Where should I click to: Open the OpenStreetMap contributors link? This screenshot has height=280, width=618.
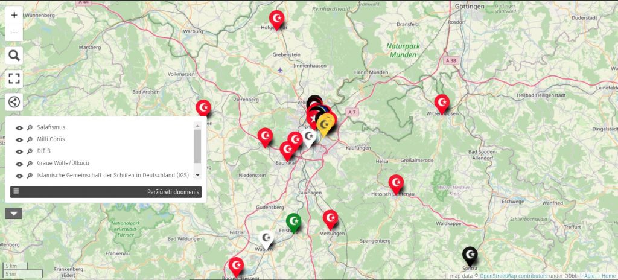click(x=512, y=276)
